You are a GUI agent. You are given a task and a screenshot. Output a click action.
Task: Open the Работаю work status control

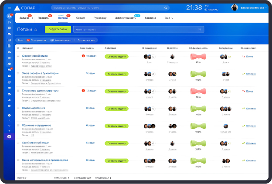tap(211, 10)
